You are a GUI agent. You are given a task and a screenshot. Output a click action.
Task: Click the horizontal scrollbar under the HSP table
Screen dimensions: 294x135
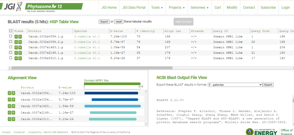point(92,68)
